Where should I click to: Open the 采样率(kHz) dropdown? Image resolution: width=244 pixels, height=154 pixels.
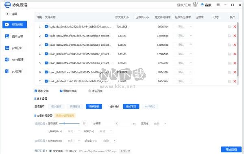pyautogui.click(x=108, y=141)
